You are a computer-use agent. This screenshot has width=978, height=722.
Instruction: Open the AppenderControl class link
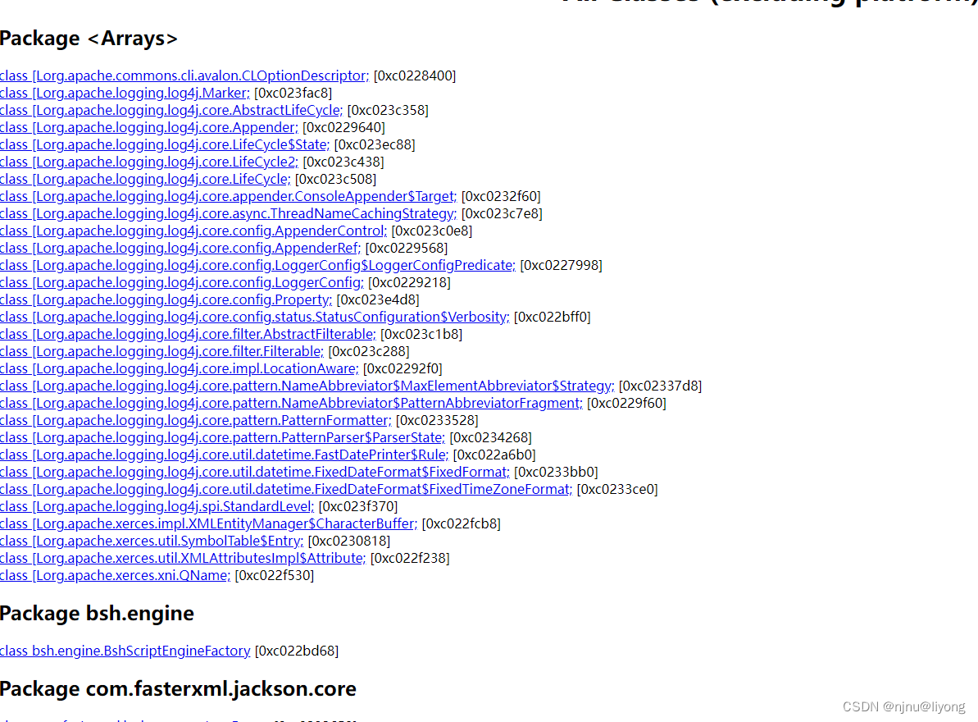point(193,231)
